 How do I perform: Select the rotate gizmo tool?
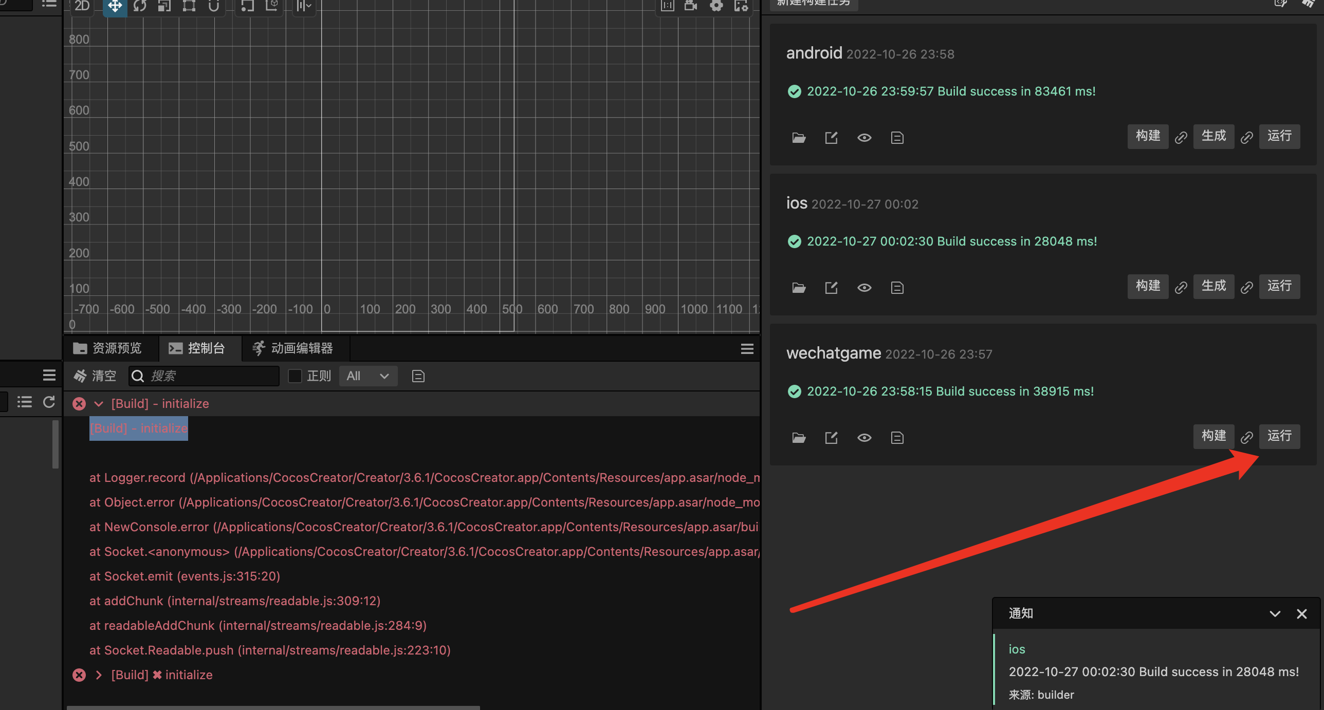point(140,6)
